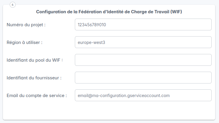Viewport: 219px width, 123px height.
Task: Select the Région à utiliser text box
Action: point(143,42)
